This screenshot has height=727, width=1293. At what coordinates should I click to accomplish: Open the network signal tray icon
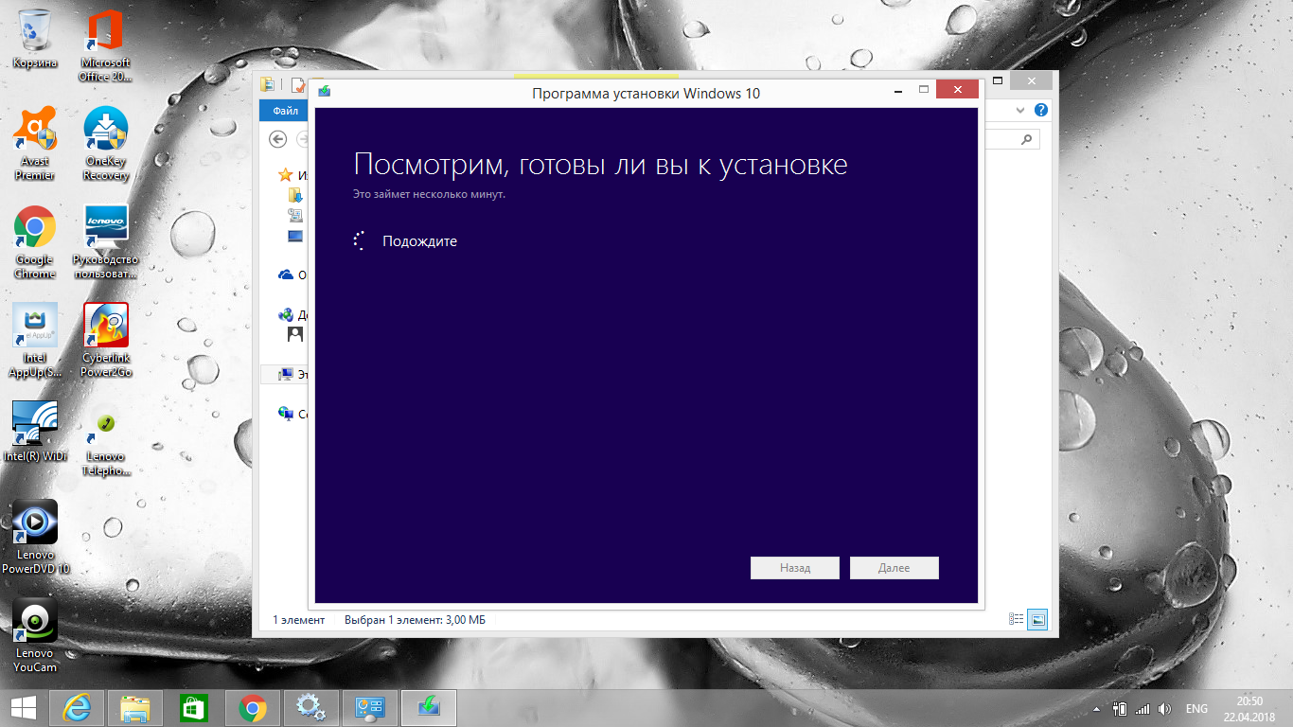point(1142,708)
